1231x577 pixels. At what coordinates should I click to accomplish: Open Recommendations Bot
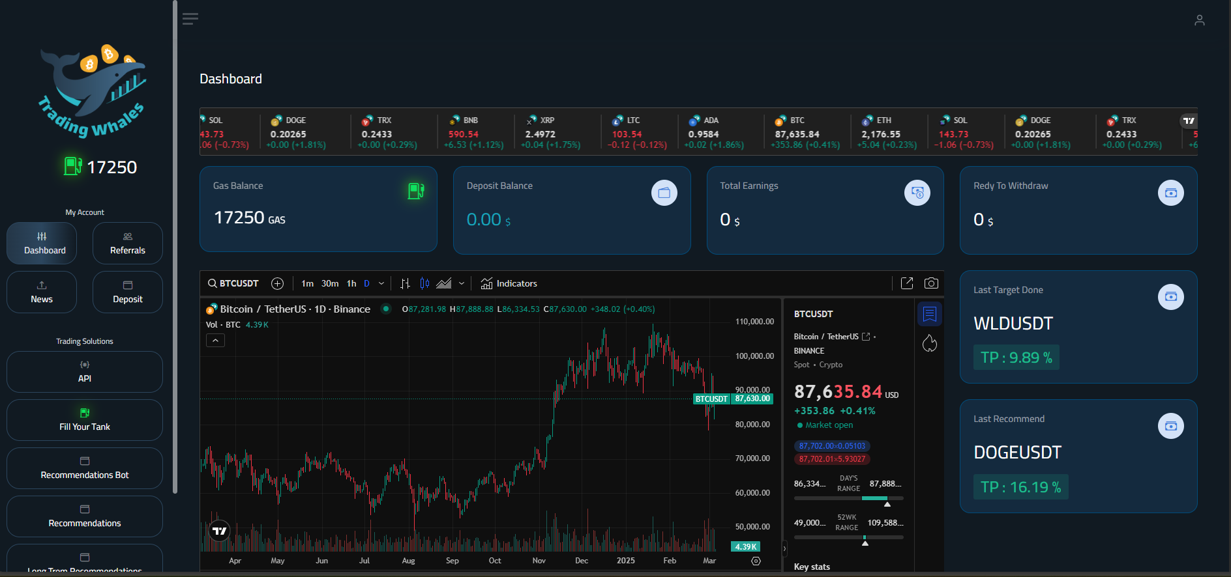click(85, 468)
